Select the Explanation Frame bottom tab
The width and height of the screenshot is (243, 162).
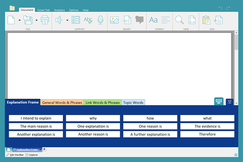(x=27, y=150)
